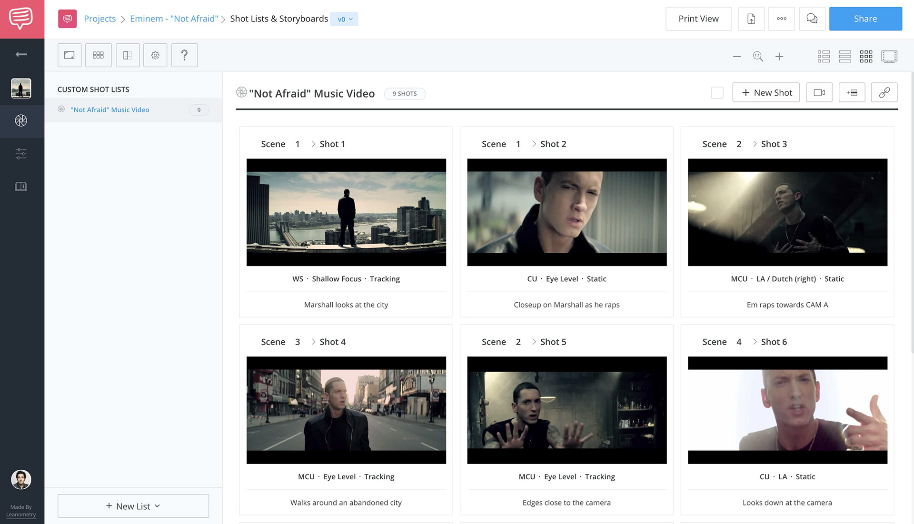The image size is (914, 524).
Task: Open the comments speech bubble icon
Action: [x=812, y=19]
